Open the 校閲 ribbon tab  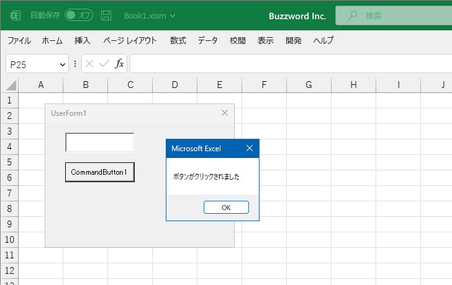pos(238,40)
